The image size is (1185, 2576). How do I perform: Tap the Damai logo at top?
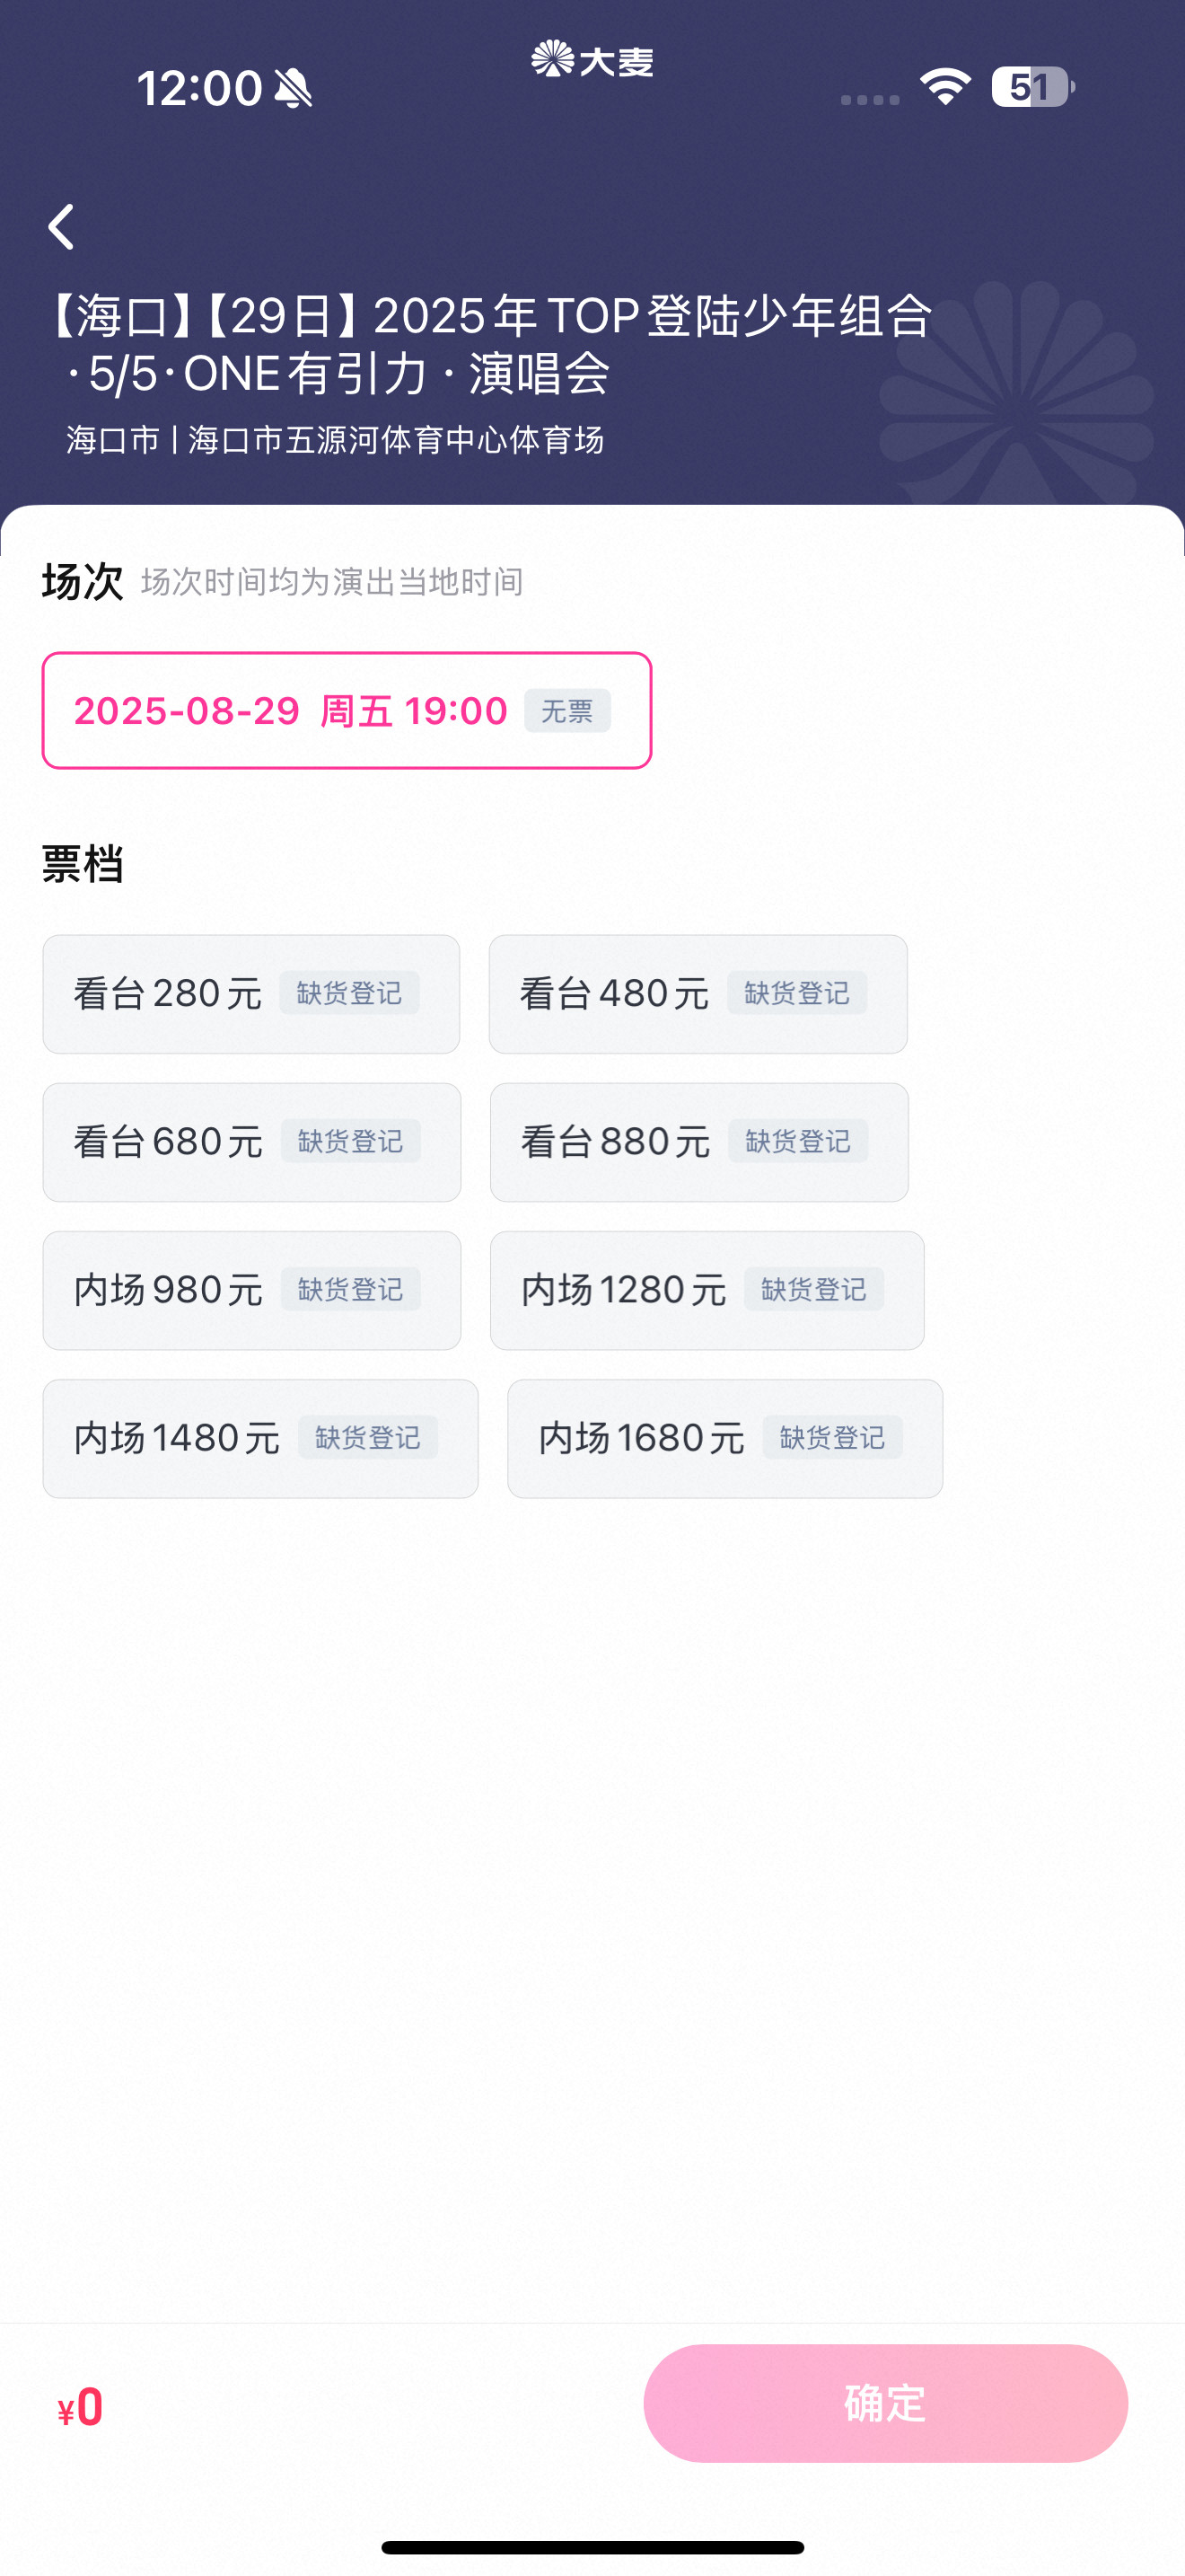pyautogui.click(x=592, y=60)
